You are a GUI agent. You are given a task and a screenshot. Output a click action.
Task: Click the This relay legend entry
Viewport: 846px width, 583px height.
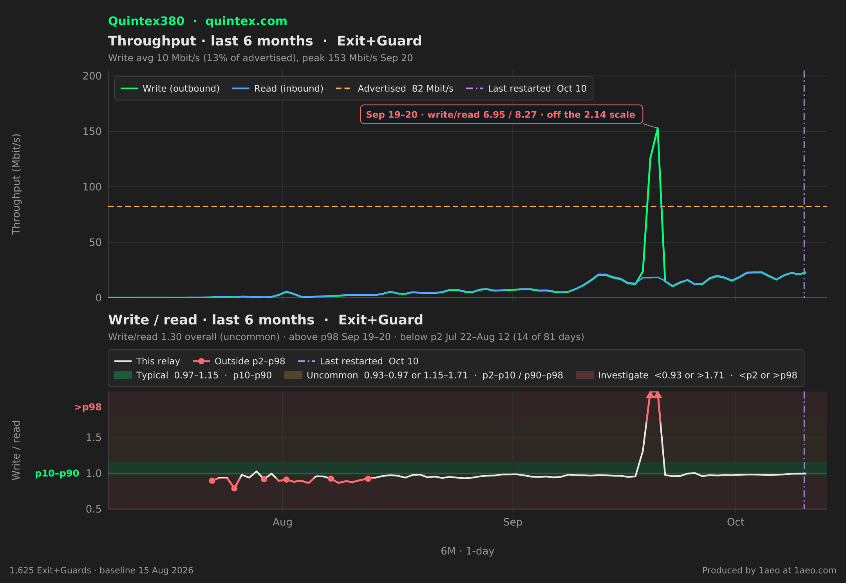(147, 361)
